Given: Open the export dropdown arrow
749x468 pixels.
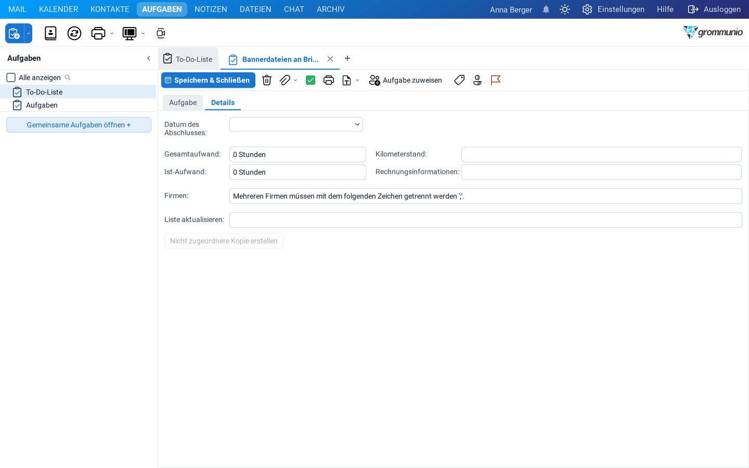Looking at the screenshot, I should [357, 81].
